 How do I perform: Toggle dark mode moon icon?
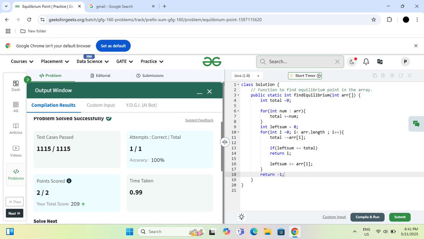353,62
